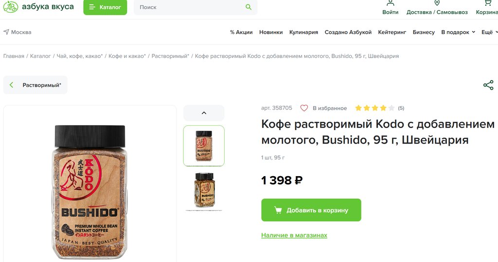Viewport: 498px width, 262px height.
Task: Open Доставка / Самовывоз location pin
Action: 437,4
